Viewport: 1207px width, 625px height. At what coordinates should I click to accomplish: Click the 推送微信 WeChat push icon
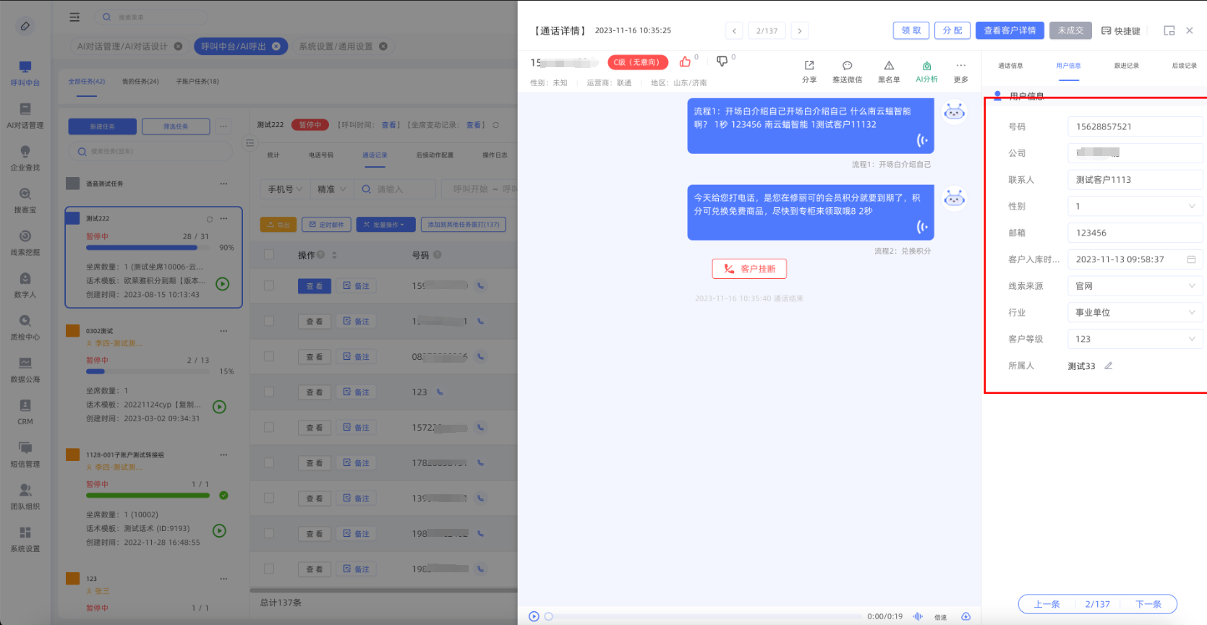coord(847,66)
